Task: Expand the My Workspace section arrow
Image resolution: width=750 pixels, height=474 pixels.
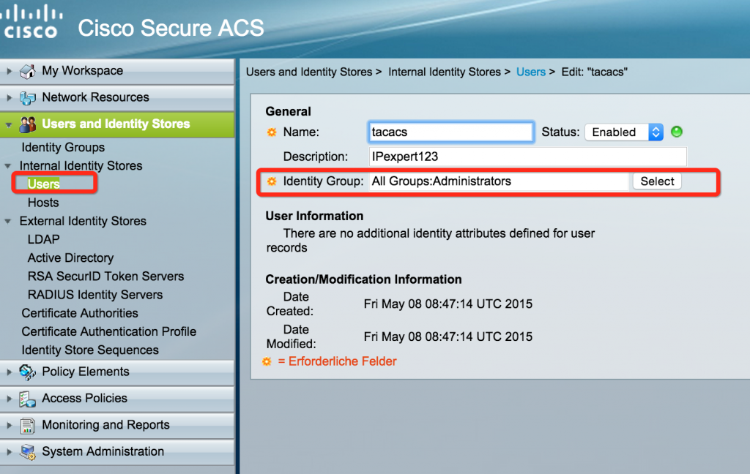Action: (9, 71)
